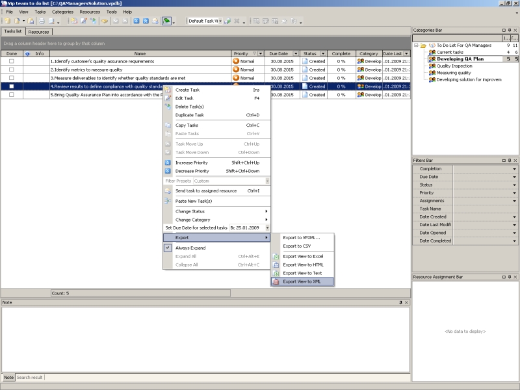This screenshot has width=520, height=390.
Task: Mark task 2 Identify metrics as done
Action: tap(11, 70)
